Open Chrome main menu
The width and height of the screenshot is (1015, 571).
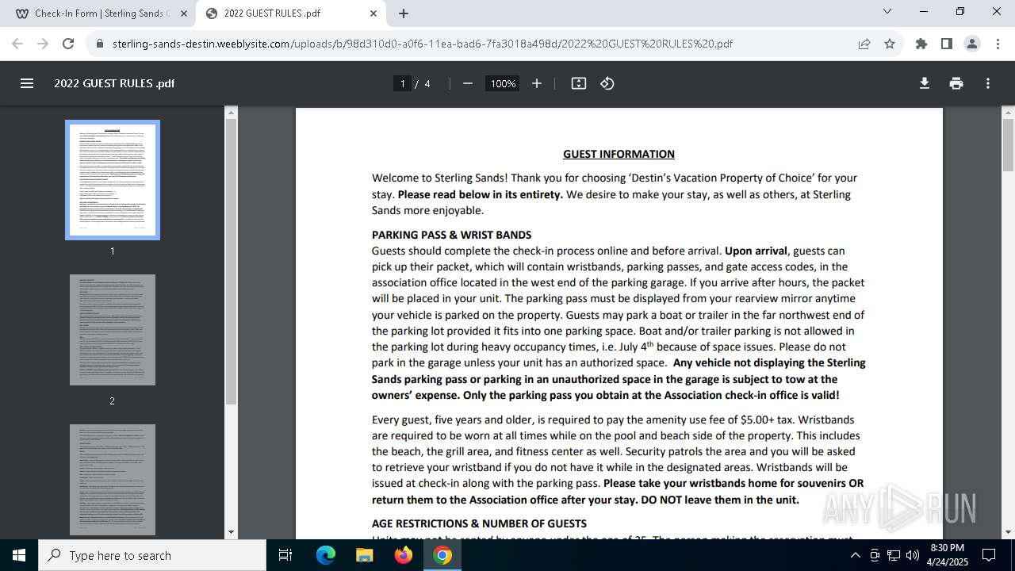(997, 44)
